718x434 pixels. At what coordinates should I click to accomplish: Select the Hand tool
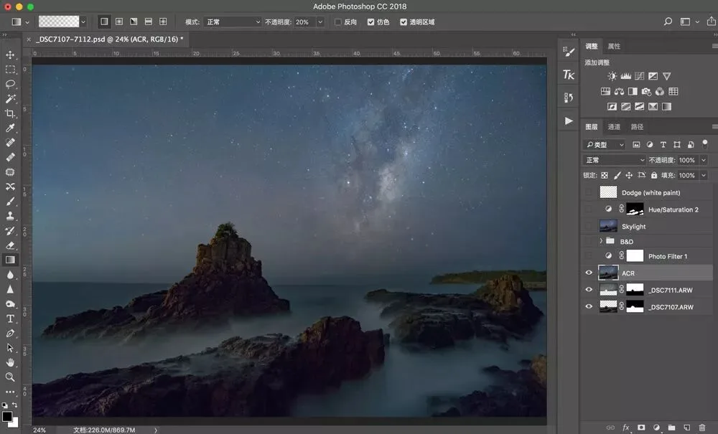tap(10, 363)
